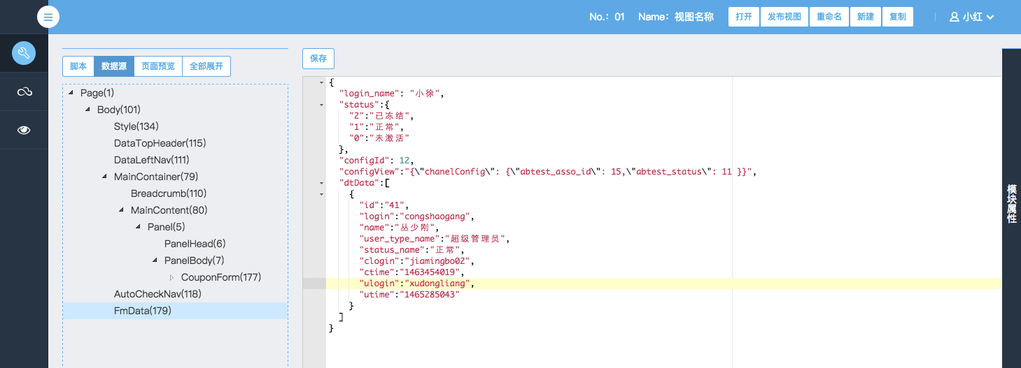
Task: Open the link/cloud sidebar icon
Action: coord(24,91)
